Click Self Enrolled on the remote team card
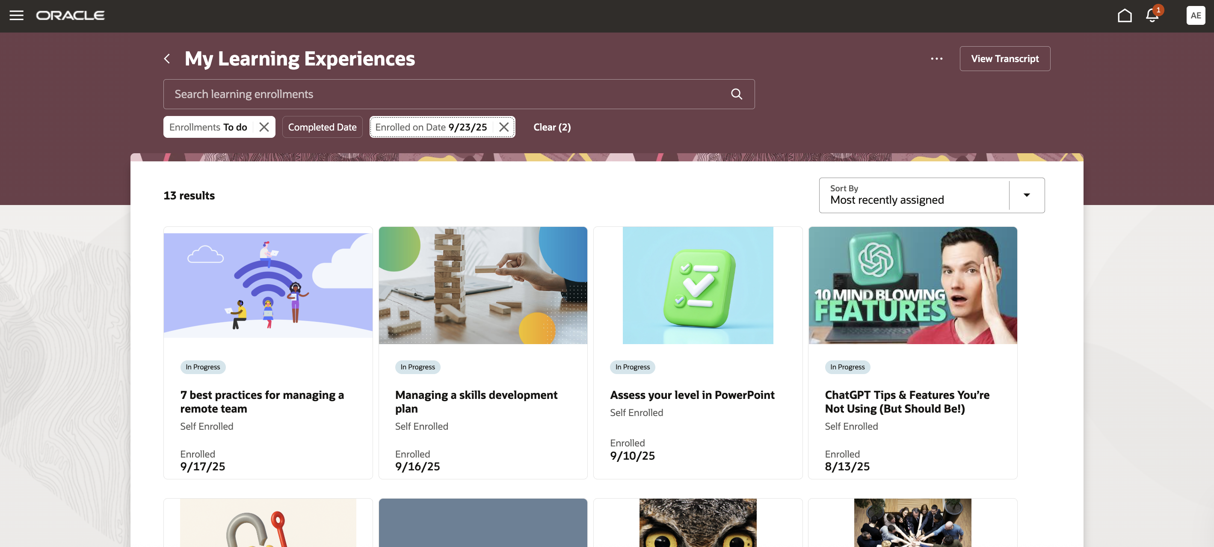The image size is (1214, 547). coord(207,426)
